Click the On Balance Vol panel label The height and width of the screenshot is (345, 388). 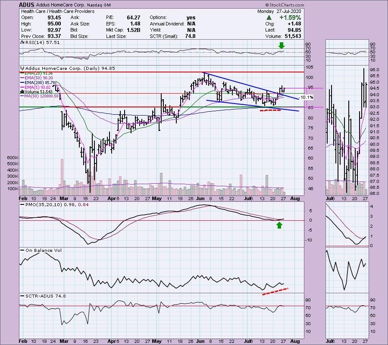(44, 251)
